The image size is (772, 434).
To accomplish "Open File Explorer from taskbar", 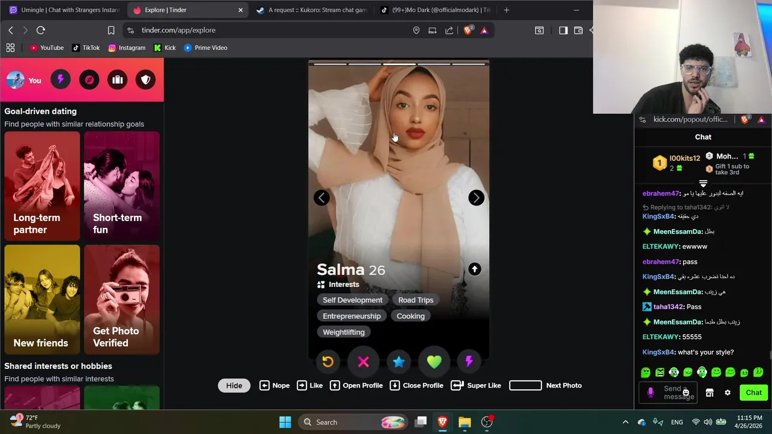I will pos(464,422).
